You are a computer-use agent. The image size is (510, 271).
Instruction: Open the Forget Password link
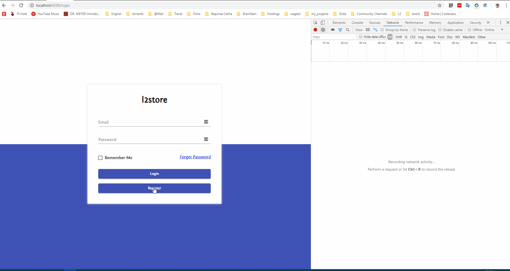[195, 157]
